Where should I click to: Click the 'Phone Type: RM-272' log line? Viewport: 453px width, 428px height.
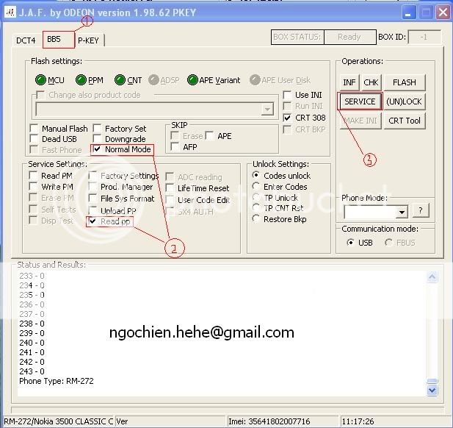tap(57, 381)
